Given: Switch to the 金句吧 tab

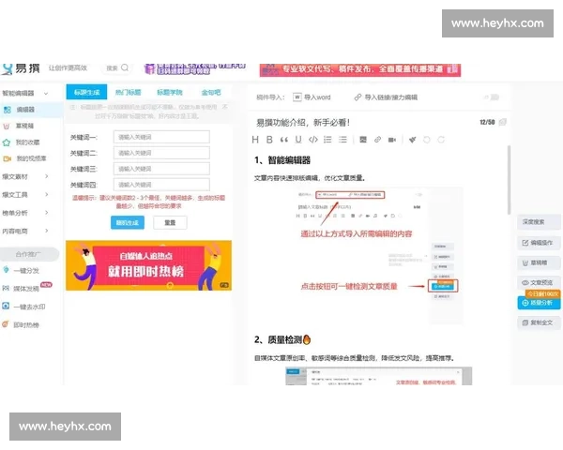Looking at the screenshot, I should pyautogui.click(x=211, y=92).
